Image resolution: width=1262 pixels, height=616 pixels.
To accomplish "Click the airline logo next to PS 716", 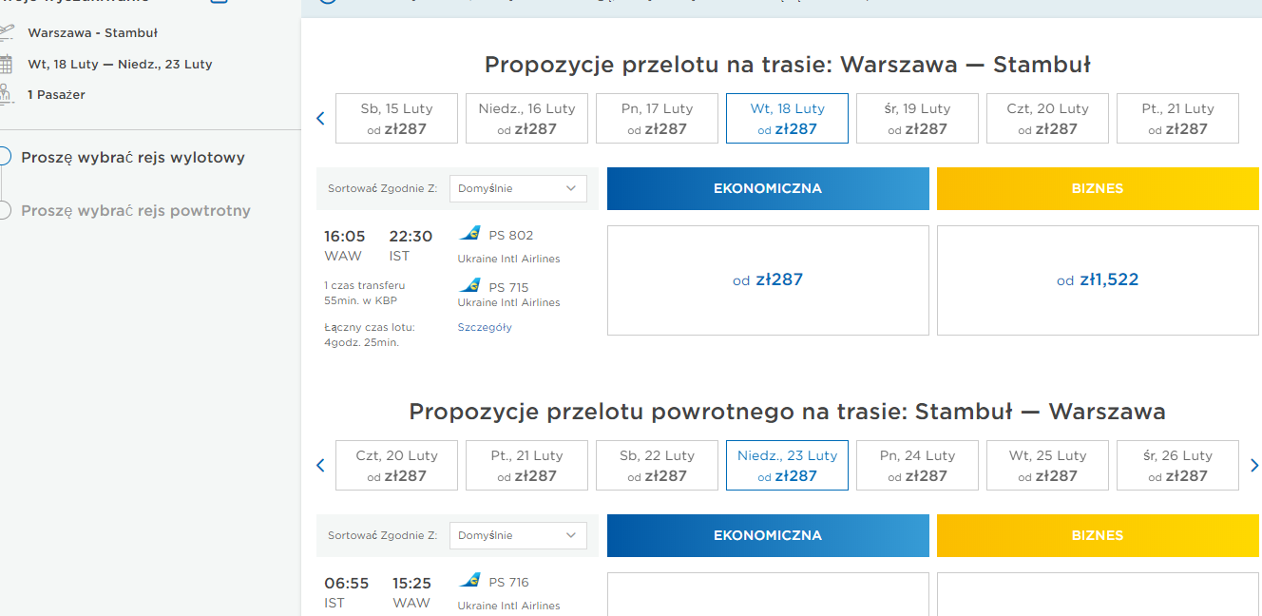I will click(469, 580).
